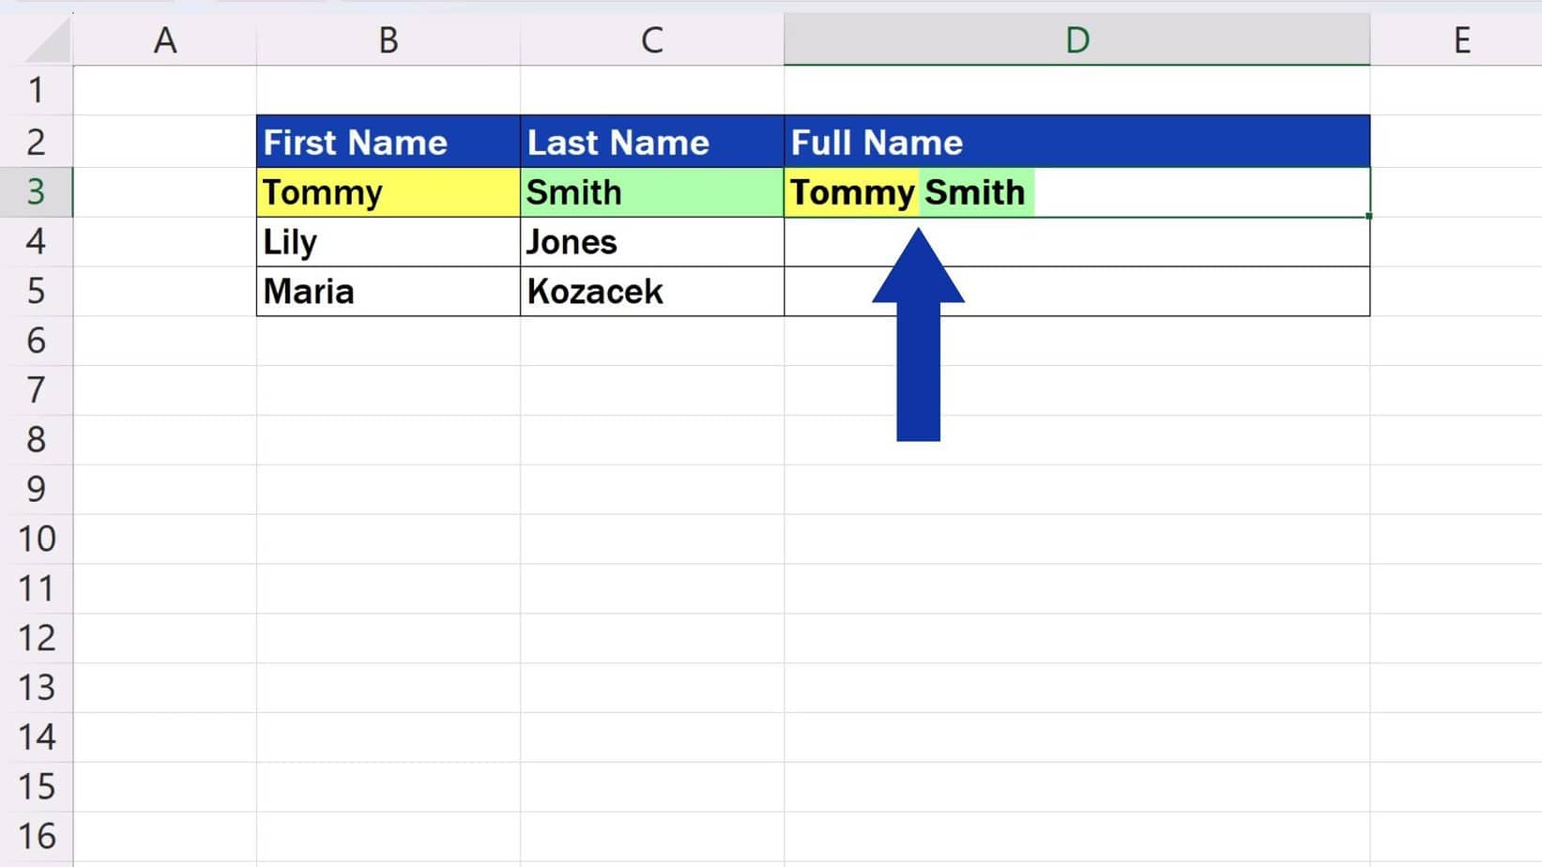Image resolution: width=1542 pixels, height=867 pixels.
Task: Click the fill handle of cell D3
Action: (1369, 217)
